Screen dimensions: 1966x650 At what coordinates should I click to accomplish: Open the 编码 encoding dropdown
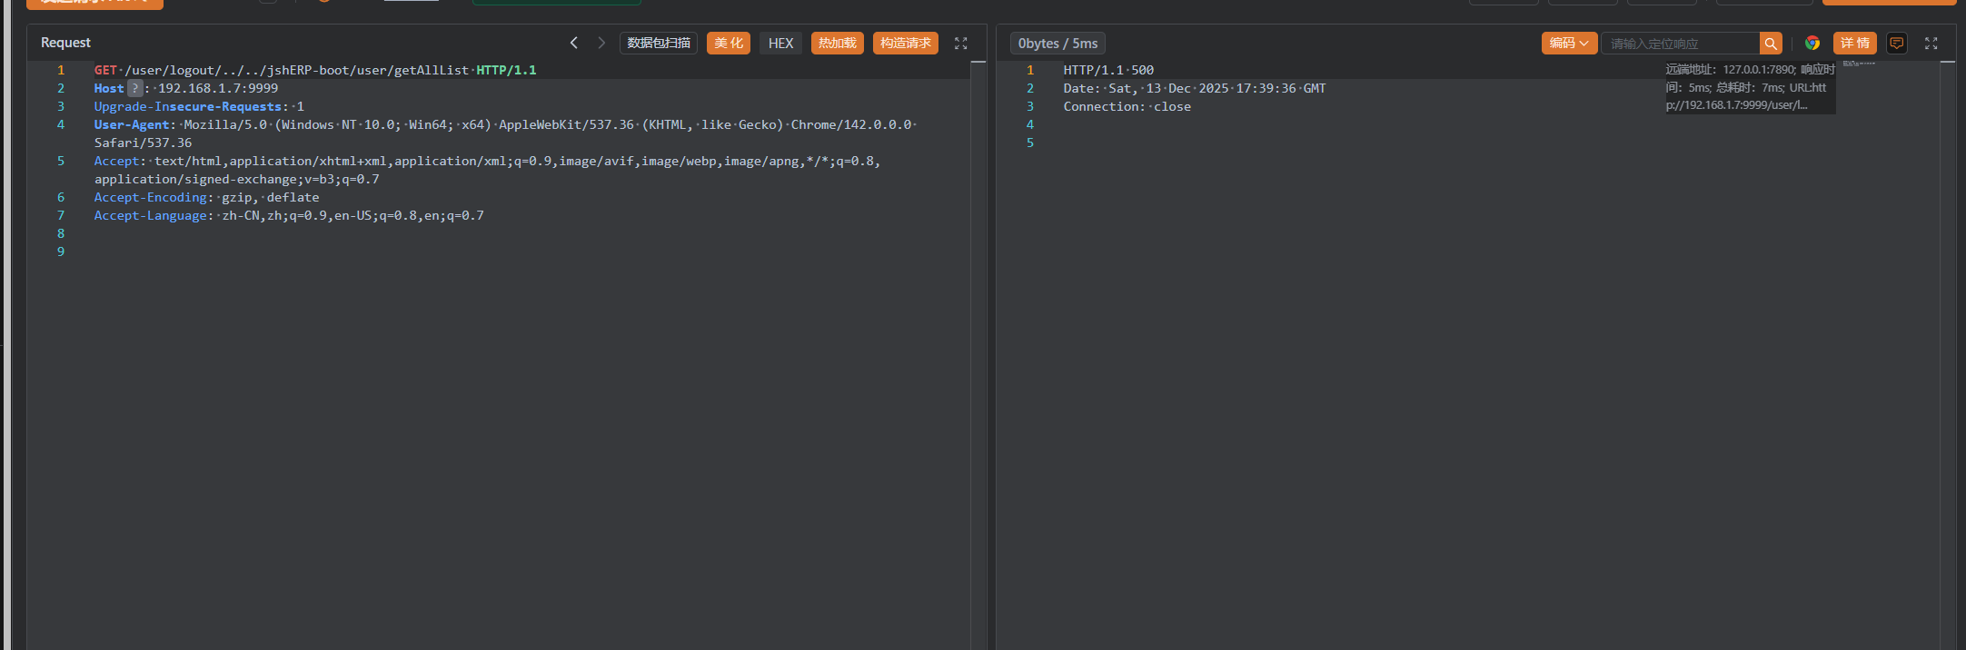click(x=1569, y=43)
